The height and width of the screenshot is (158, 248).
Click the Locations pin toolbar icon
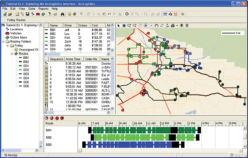pos(33,14)
